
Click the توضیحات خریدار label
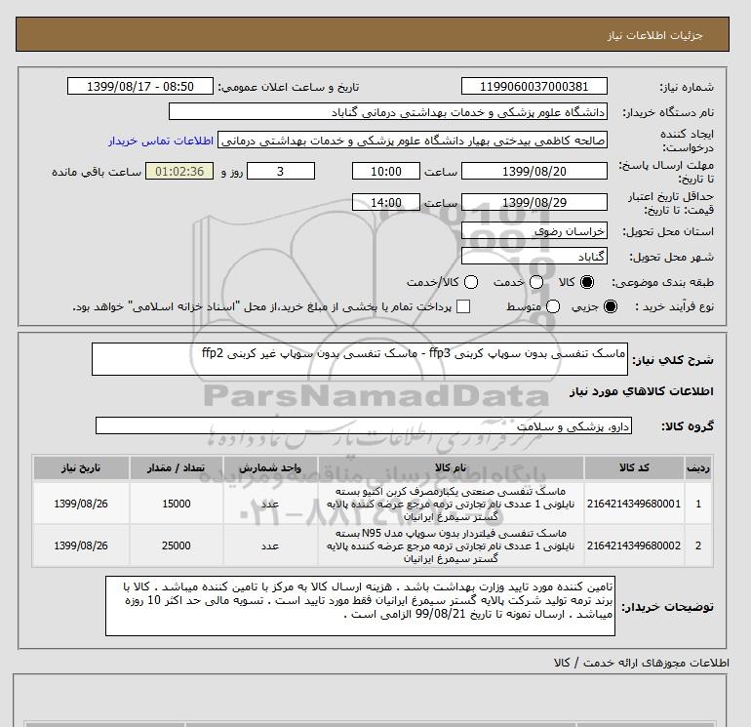[x=668, y=607]
